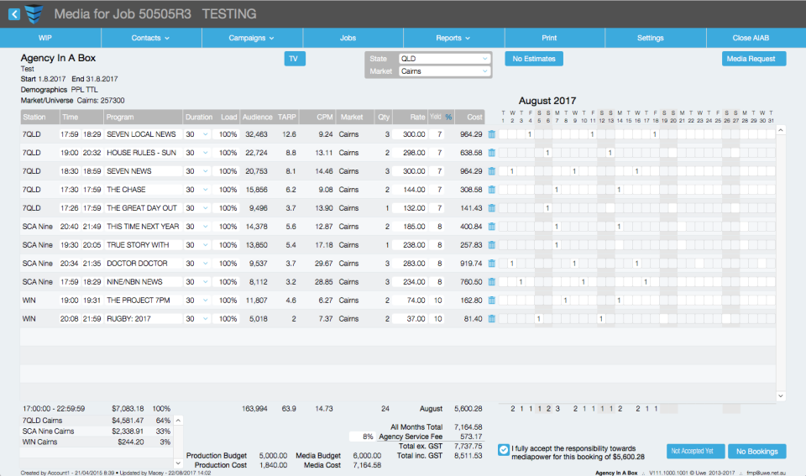This screenshot has height=476, width=806.
Task: Click the Not Accepted Yet button
Action: click(695, 452)
